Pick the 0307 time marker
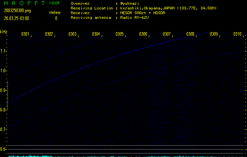Screen dimensions: 247x157 pyautogui.click(x=166, y=34)
